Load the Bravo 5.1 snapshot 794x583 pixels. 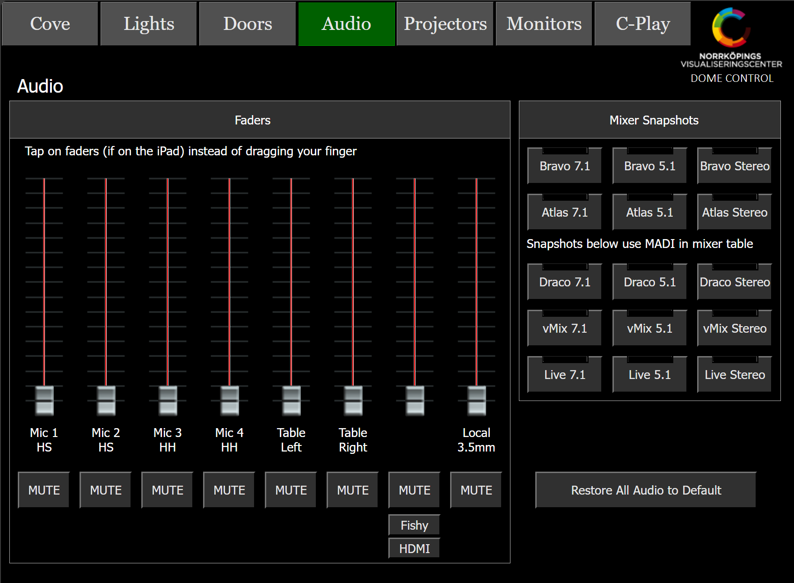[650, 166]
